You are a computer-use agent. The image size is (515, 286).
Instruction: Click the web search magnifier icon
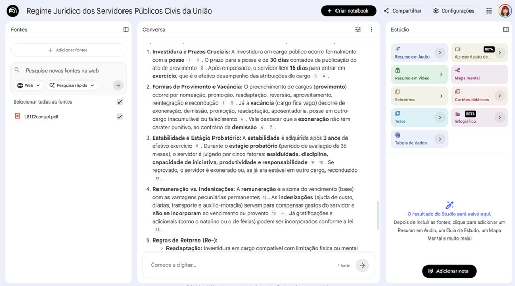[17, 70]
